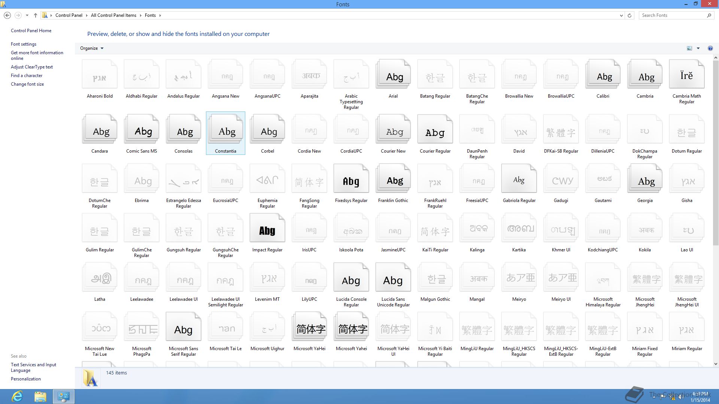This screenshot has width=719, height=404.
Task: Change view with the view icon
Action: pyautogui.click(x=689, y=48)
